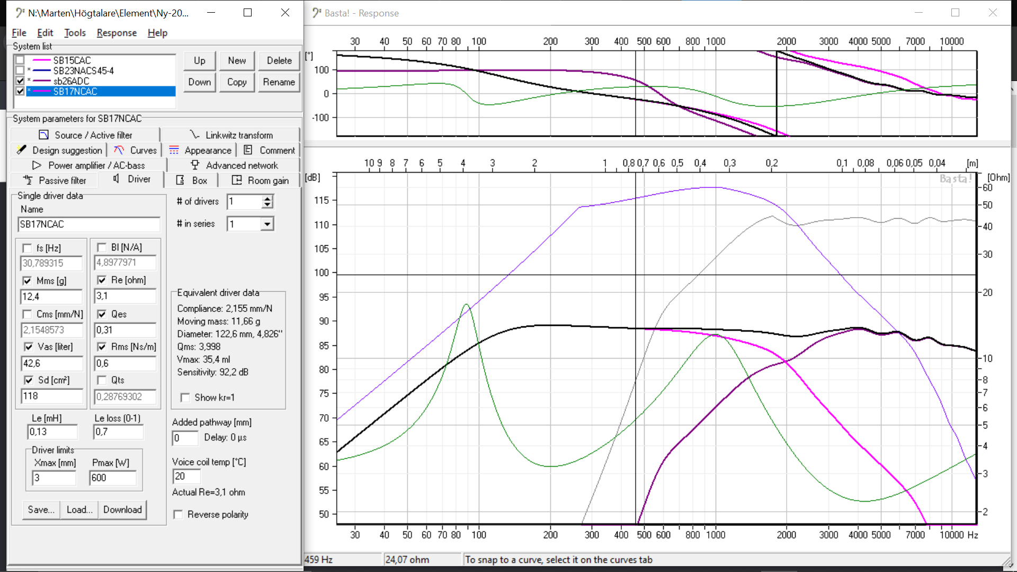The width and height of the screenshot is (1017, 572).
Task: Toggle the Mms [g] checkbox
Action: coord(27,281)
